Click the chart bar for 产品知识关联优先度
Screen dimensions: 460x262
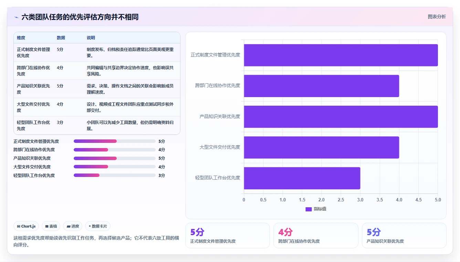(x=341, y=117)
